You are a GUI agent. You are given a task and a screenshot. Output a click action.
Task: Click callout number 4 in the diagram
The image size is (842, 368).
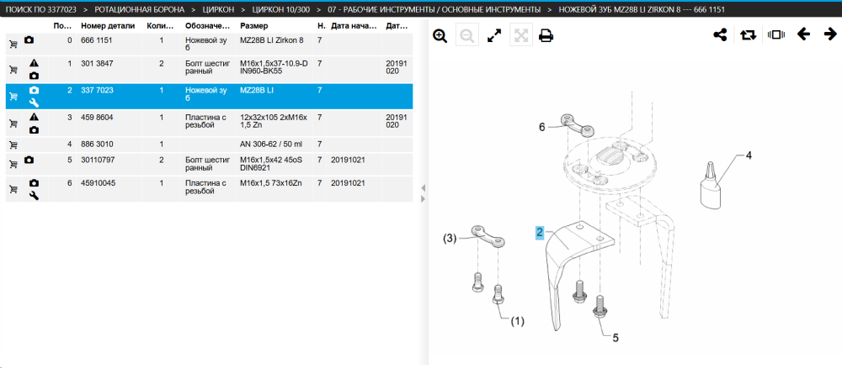click(749, 156)
